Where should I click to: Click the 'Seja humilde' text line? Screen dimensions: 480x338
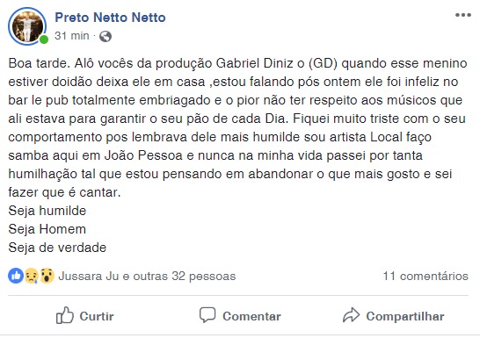click(47, 211)
